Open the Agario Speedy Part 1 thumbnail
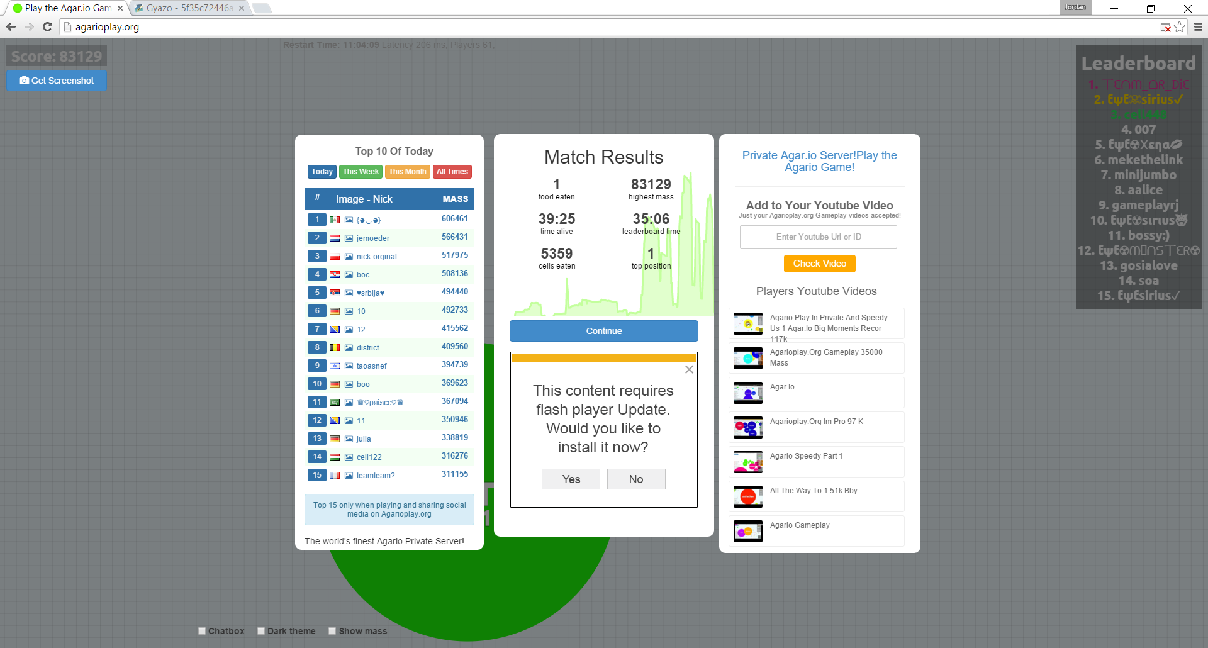This screenshot has height=648, width=1208. 748,462
